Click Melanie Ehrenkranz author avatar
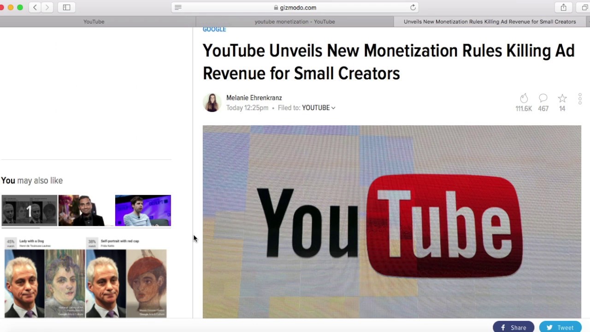Image resolution: width=590 pixels, height=332 pixels. 212,102
